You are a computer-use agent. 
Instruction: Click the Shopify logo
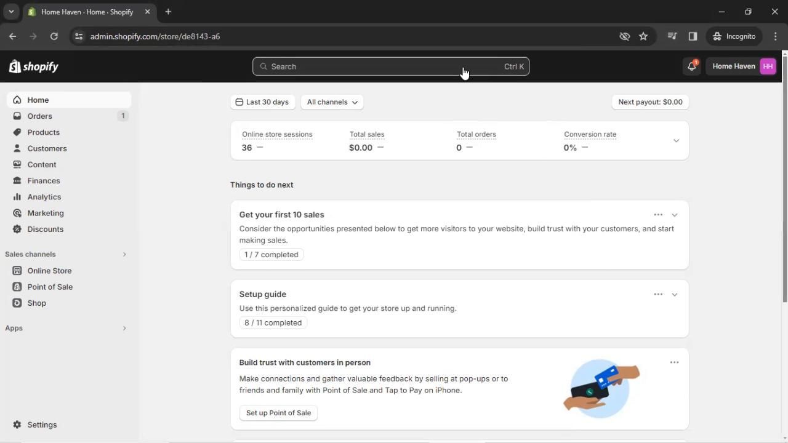pos(34,66)
